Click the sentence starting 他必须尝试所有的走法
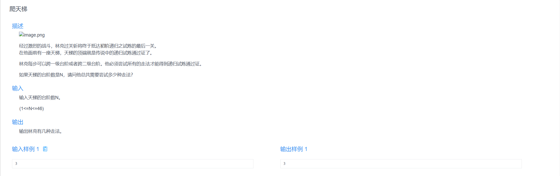The image size is (560, 176). [x=154, y=64]
